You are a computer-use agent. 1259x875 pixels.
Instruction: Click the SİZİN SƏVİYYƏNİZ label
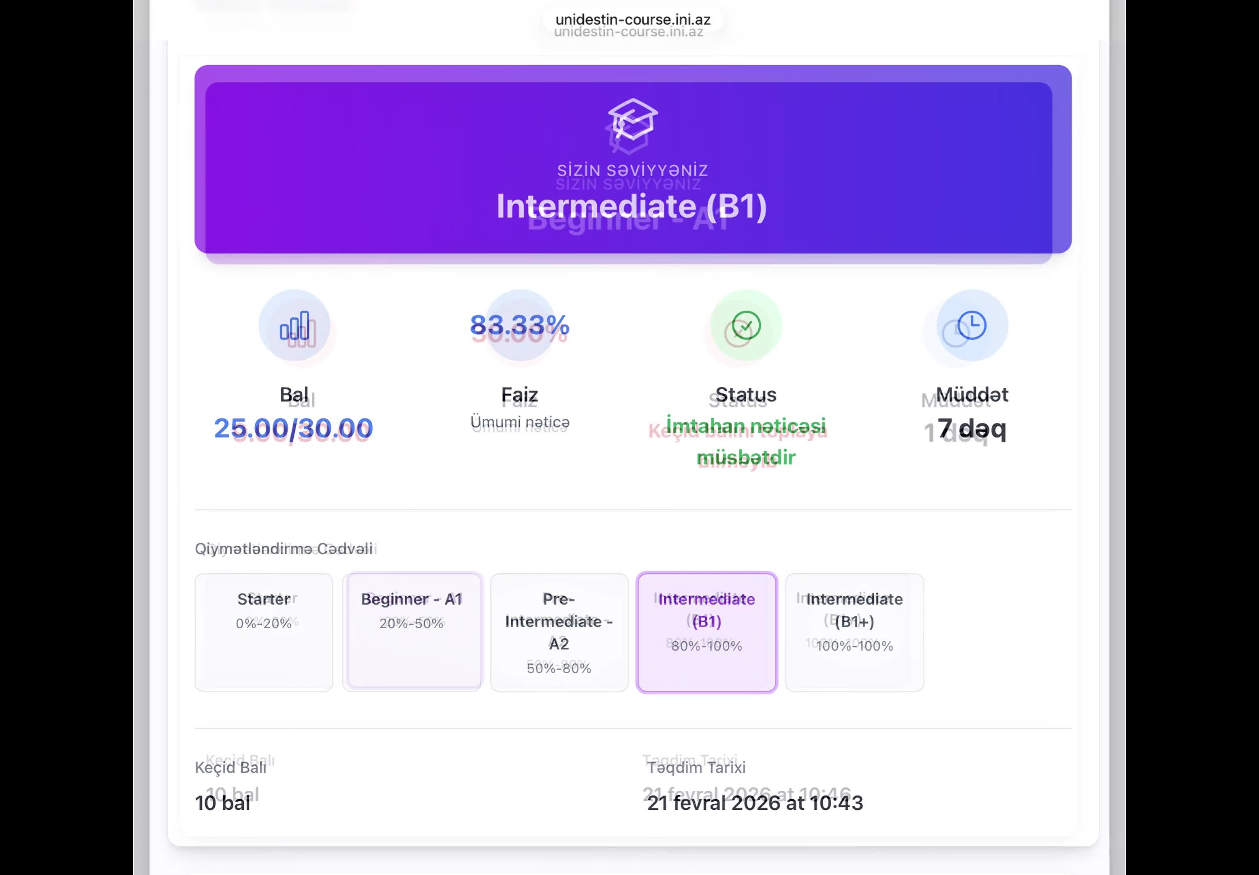click(x=632, y=171)
